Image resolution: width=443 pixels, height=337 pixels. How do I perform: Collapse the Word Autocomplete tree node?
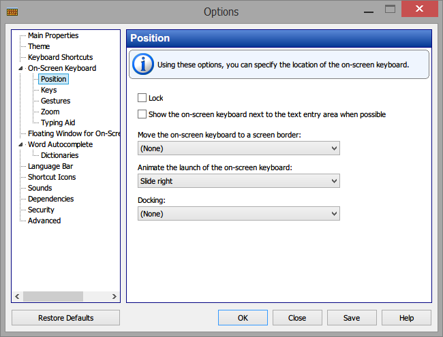point(20,144)
